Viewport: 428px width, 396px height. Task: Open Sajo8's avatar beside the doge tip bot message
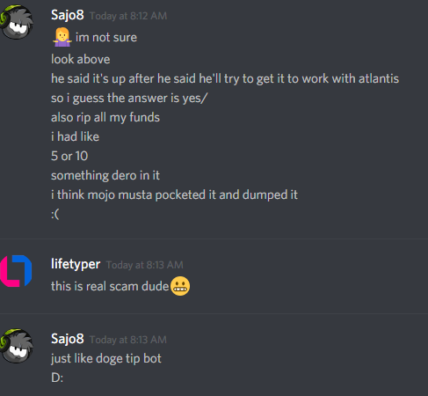(16, 346)
